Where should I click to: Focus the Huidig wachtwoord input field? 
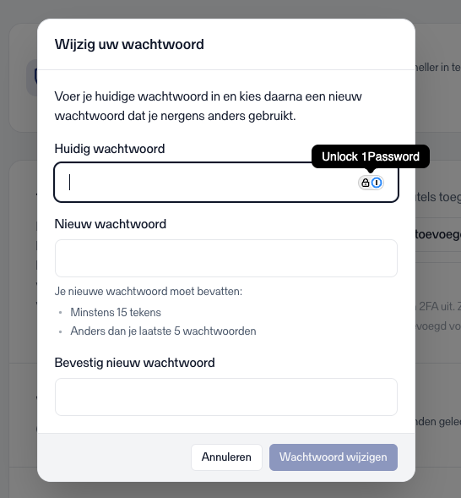tap(226, 183)
